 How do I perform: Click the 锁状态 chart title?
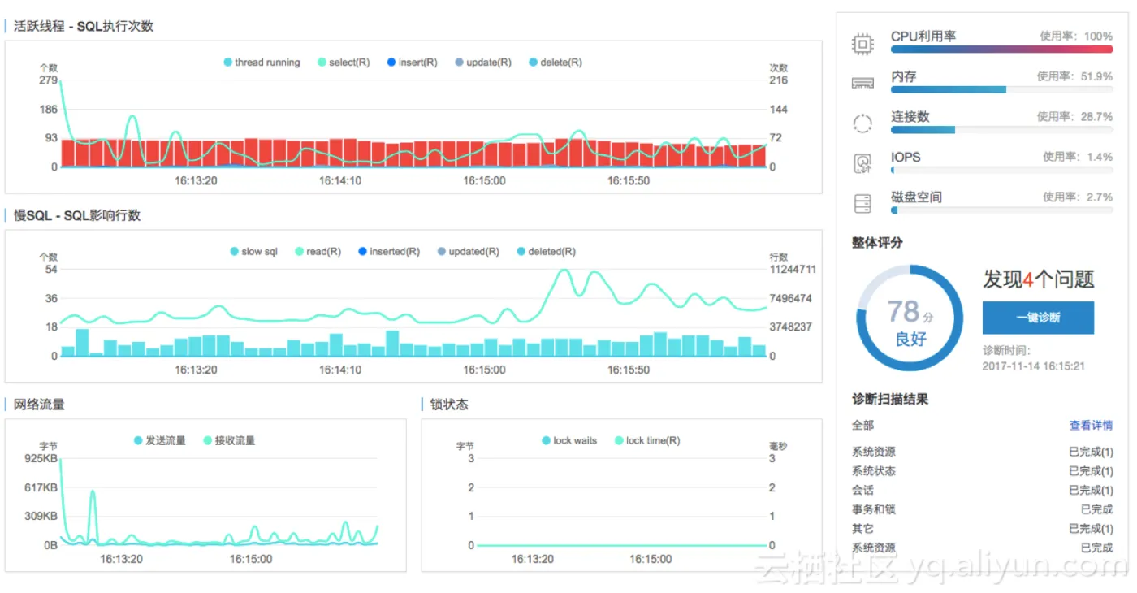(x=449, y=405)
